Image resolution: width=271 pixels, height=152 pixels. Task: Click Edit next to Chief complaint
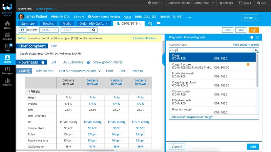pos(54,46)
